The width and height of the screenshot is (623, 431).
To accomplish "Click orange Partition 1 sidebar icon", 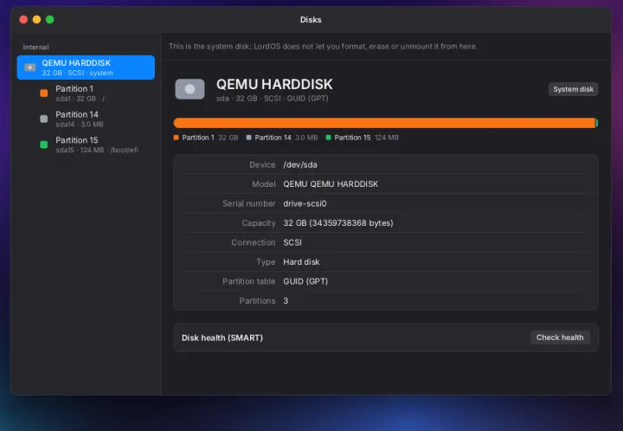I will [44, 93].
